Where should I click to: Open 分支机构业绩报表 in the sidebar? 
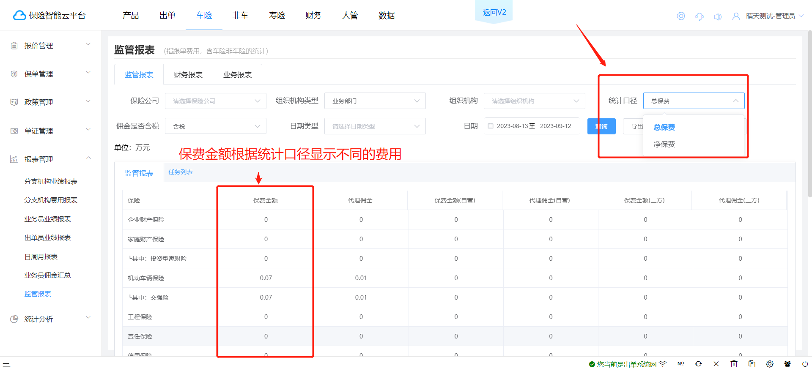click(x=51, y=181)
